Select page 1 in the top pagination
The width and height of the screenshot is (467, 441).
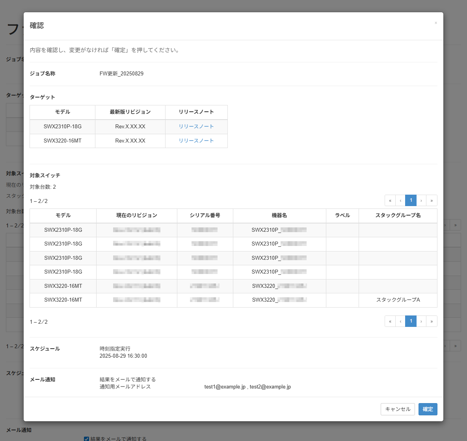point(411,200)
